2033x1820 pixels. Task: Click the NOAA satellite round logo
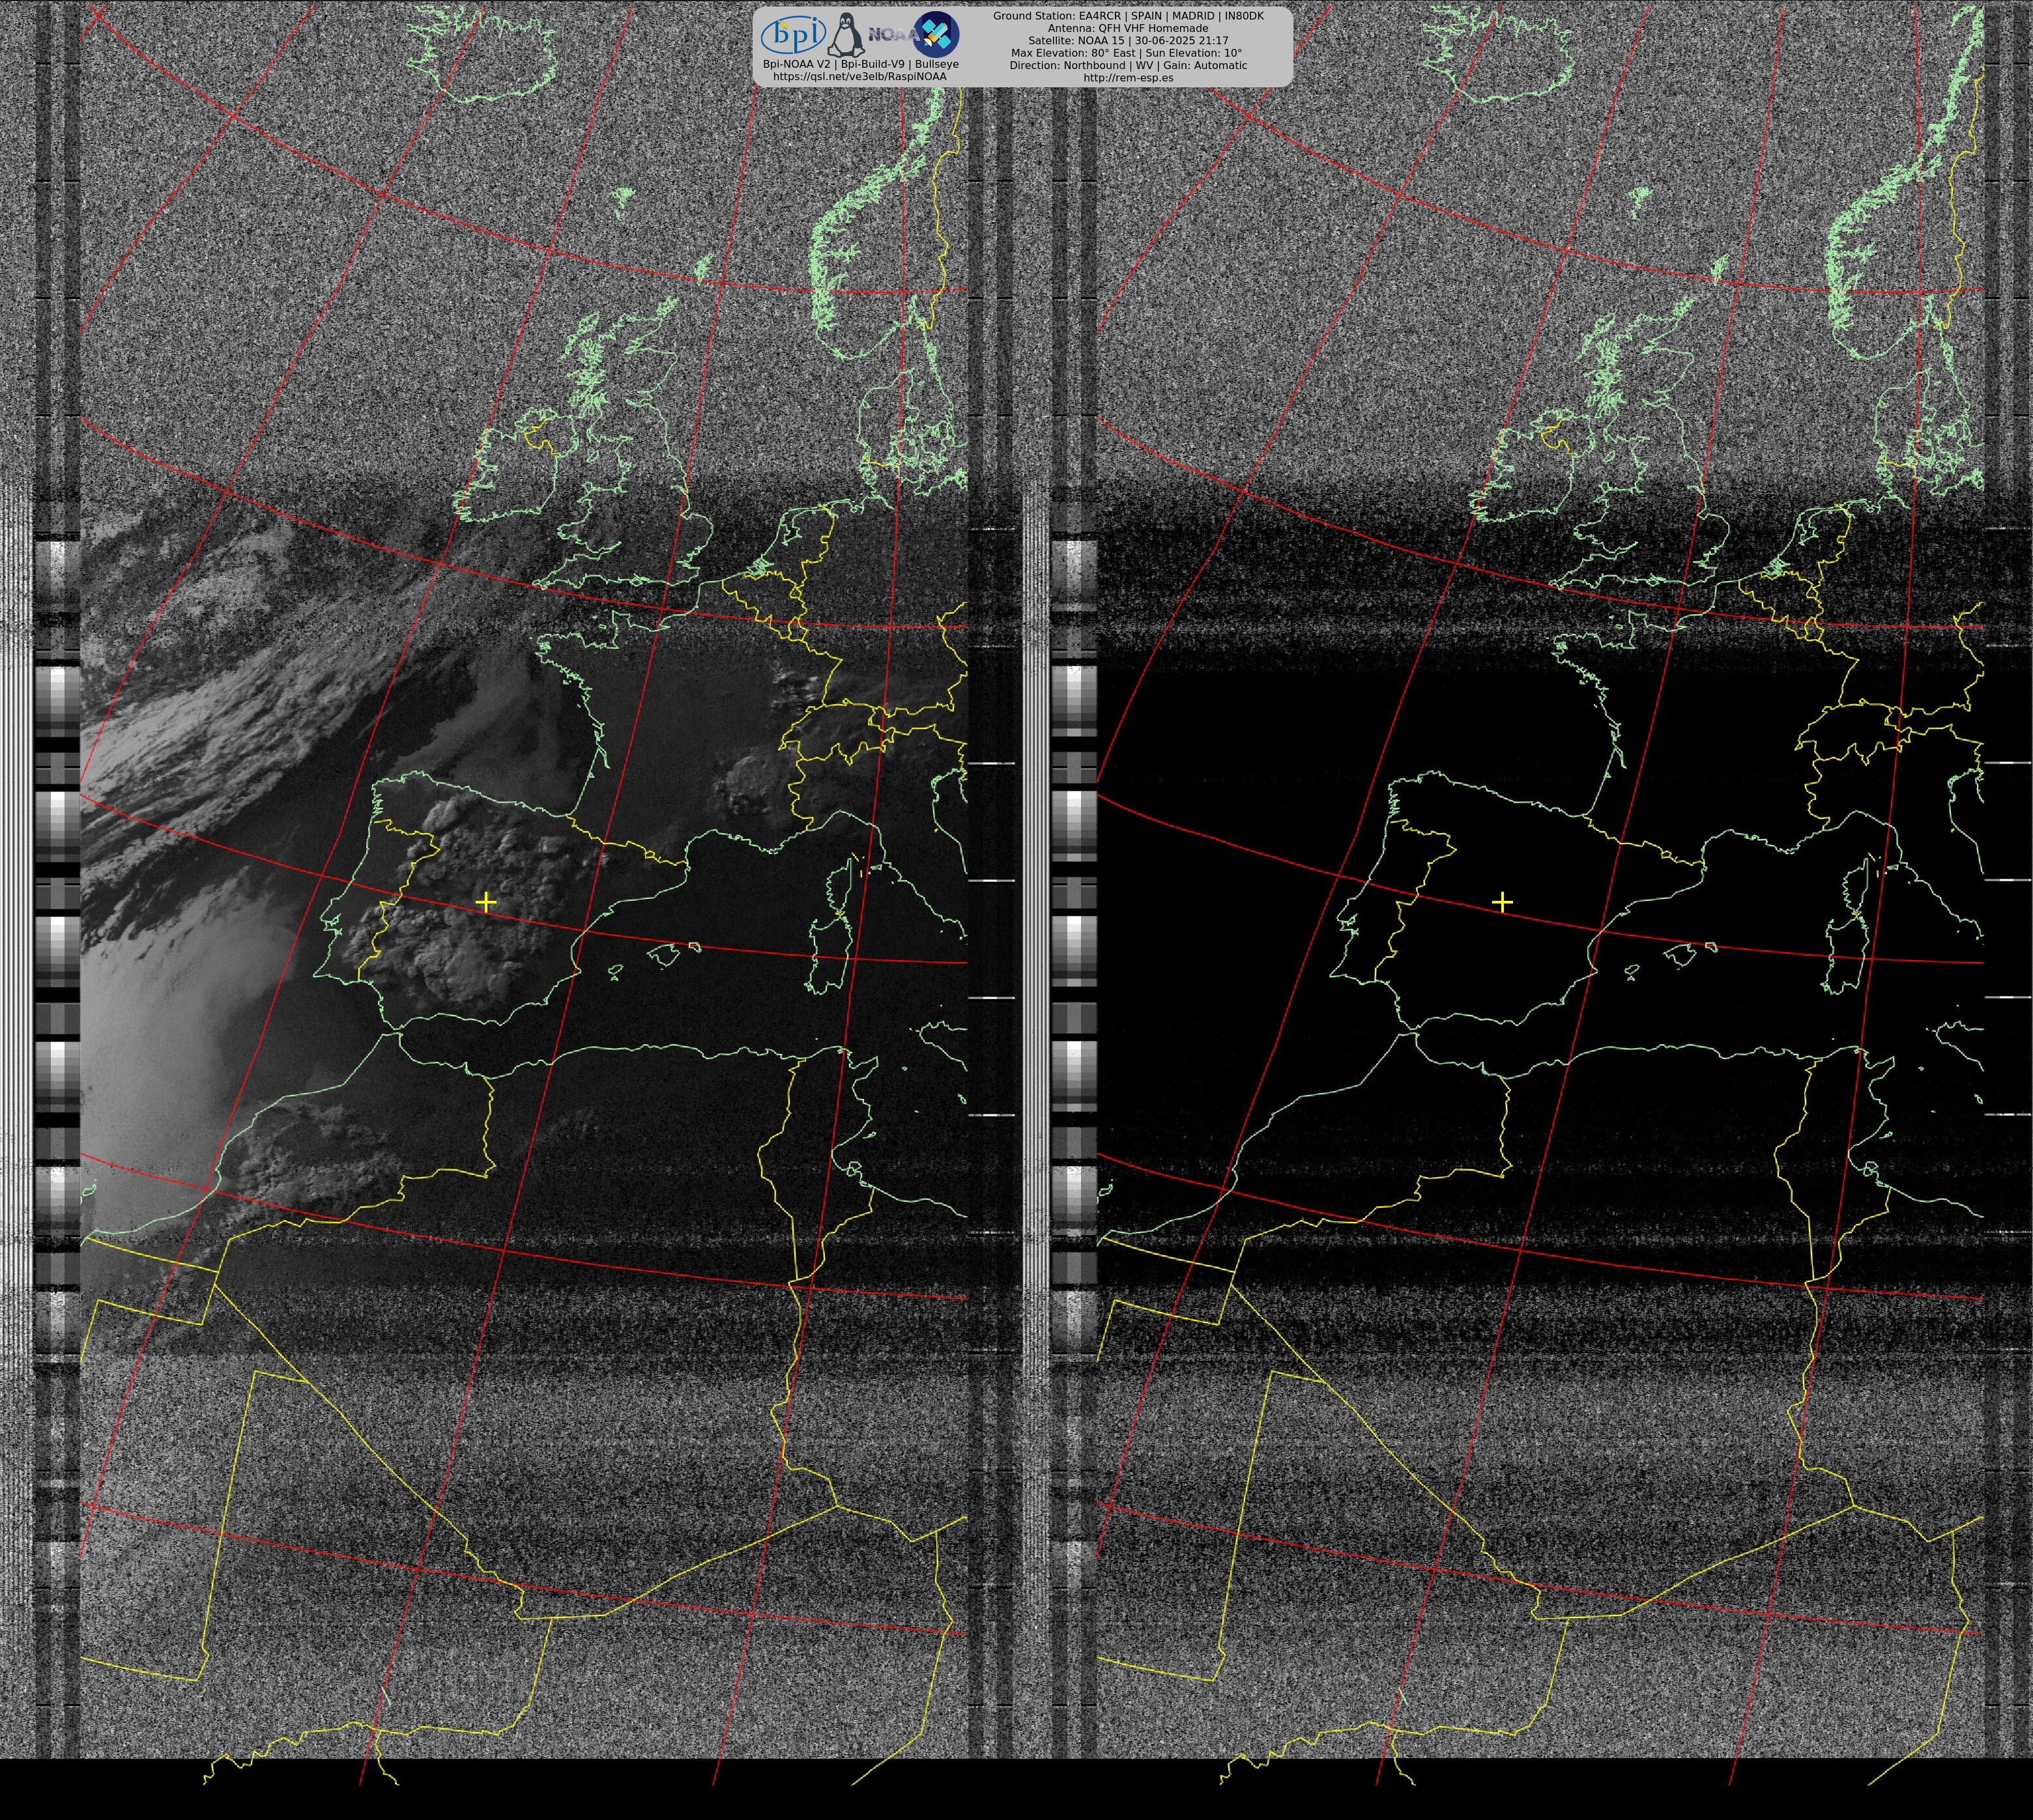click(x=936, y=34)
